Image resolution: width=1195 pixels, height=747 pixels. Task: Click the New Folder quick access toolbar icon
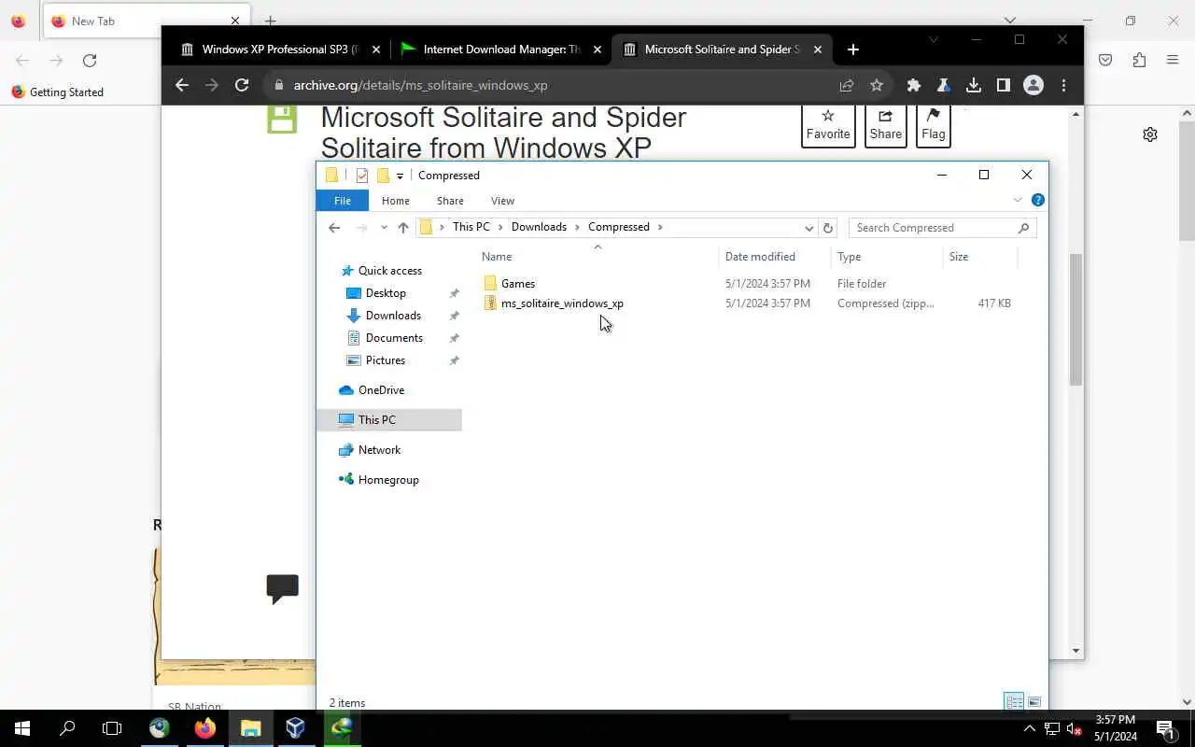tap(383, 176)
